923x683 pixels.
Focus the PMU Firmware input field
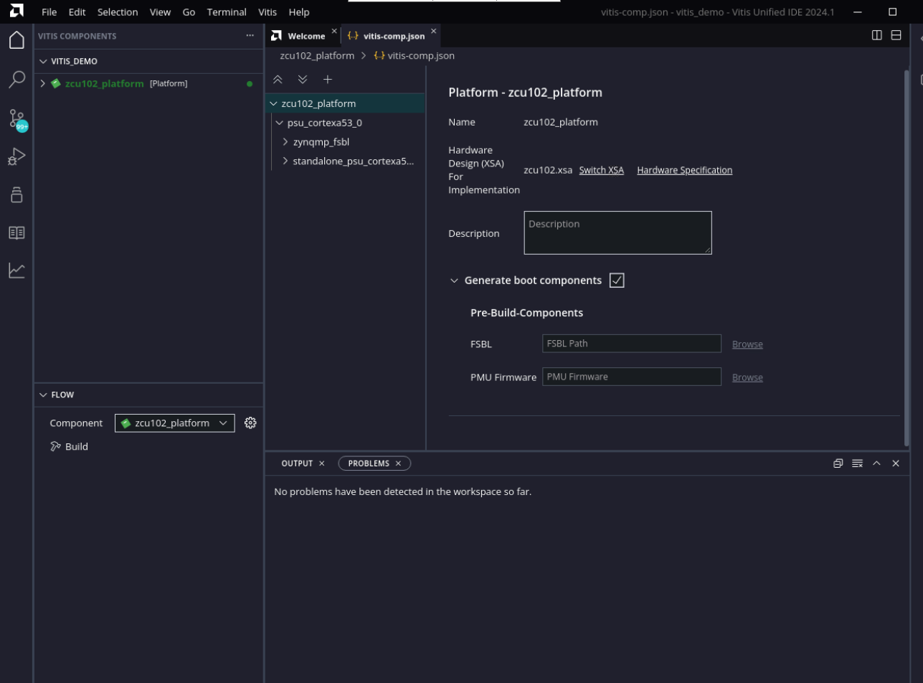coord(632,377)
